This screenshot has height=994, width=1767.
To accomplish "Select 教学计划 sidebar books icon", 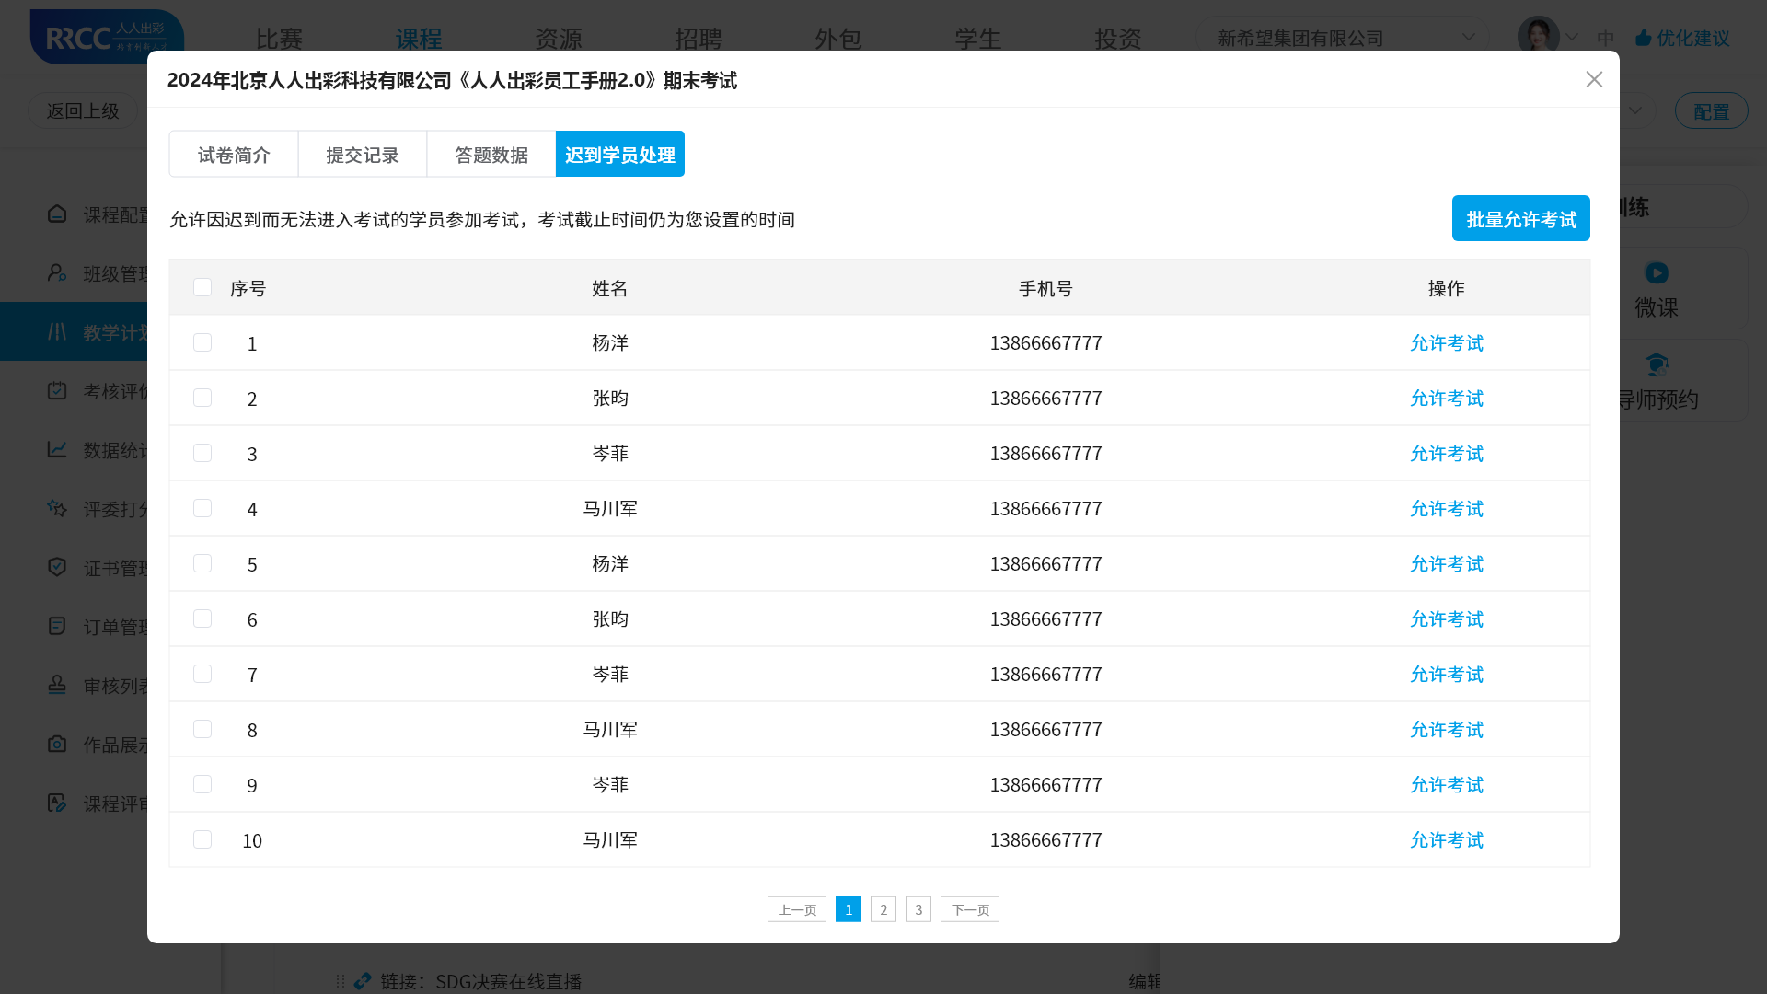I will pyautogui.click(x=57, y=331).
